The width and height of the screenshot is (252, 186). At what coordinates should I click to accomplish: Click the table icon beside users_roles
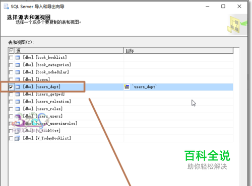(x=18, y=109)
